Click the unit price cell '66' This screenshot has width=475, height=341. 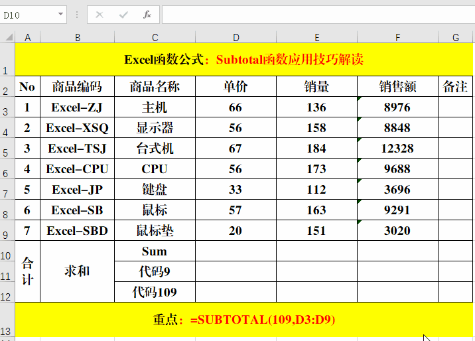[x=236, y=107]
